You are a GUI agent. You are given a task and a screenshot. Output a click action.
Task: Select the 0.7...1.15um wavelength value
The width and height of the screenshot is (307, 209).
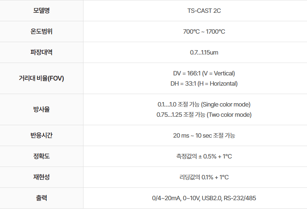coord(204,52)
